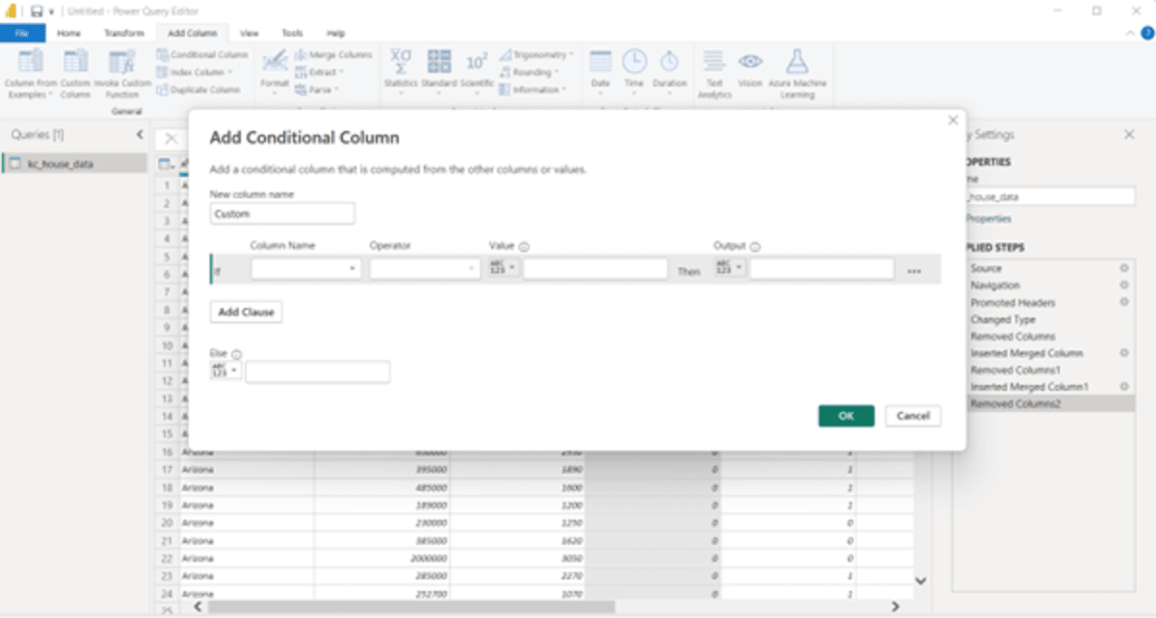The height and width of the screenshot is (618, 1156).
Task: Click the Duration stopwatch icon
Action: point(670,62)
